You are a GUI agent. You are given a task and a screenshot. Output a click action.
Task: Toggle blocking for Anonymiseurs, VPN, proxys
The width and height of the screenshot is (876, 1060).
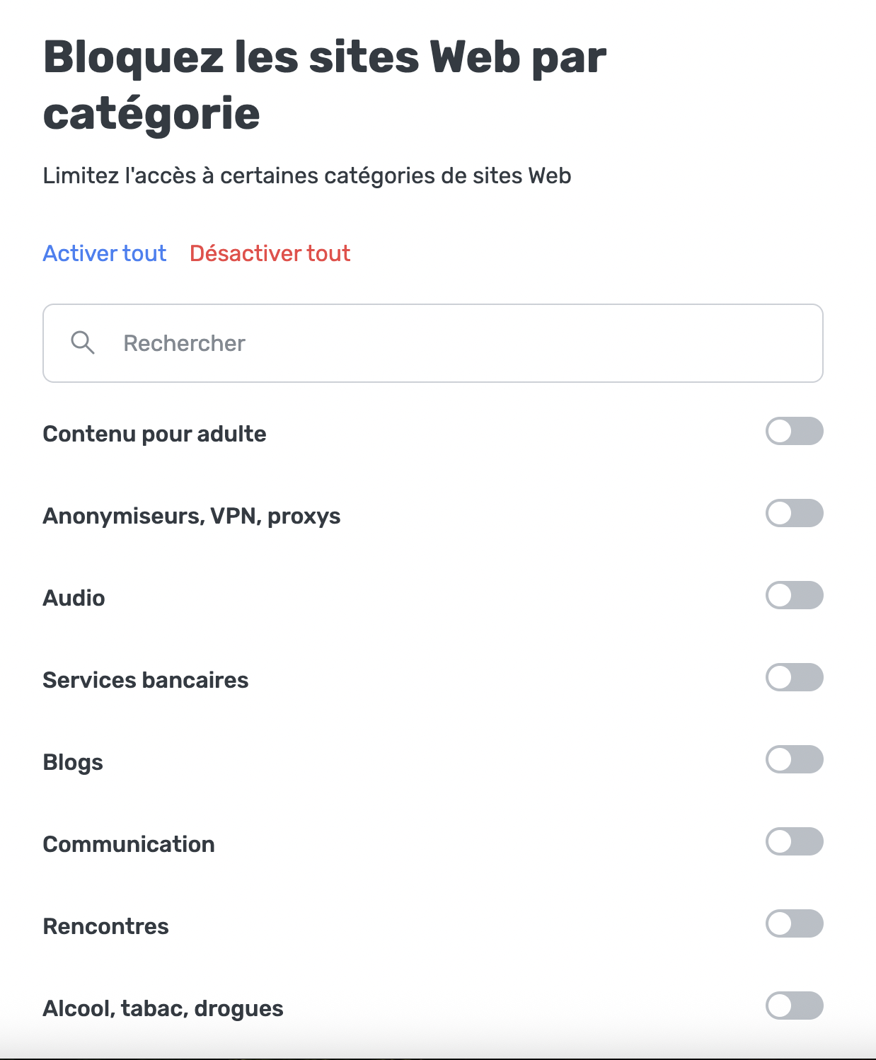click(794, 513)
